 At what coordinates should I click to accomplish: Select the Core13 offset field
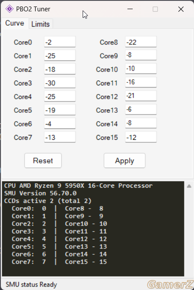[x=141, y=109]
